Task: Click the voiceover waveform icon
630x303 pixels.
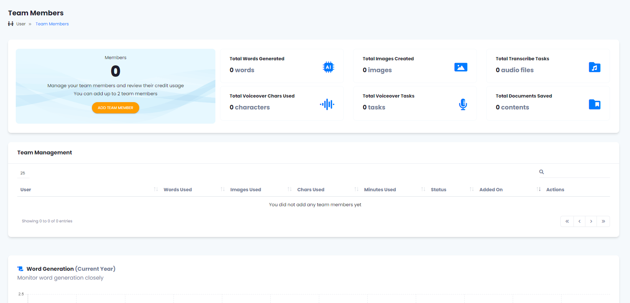Action: (327, 104)
